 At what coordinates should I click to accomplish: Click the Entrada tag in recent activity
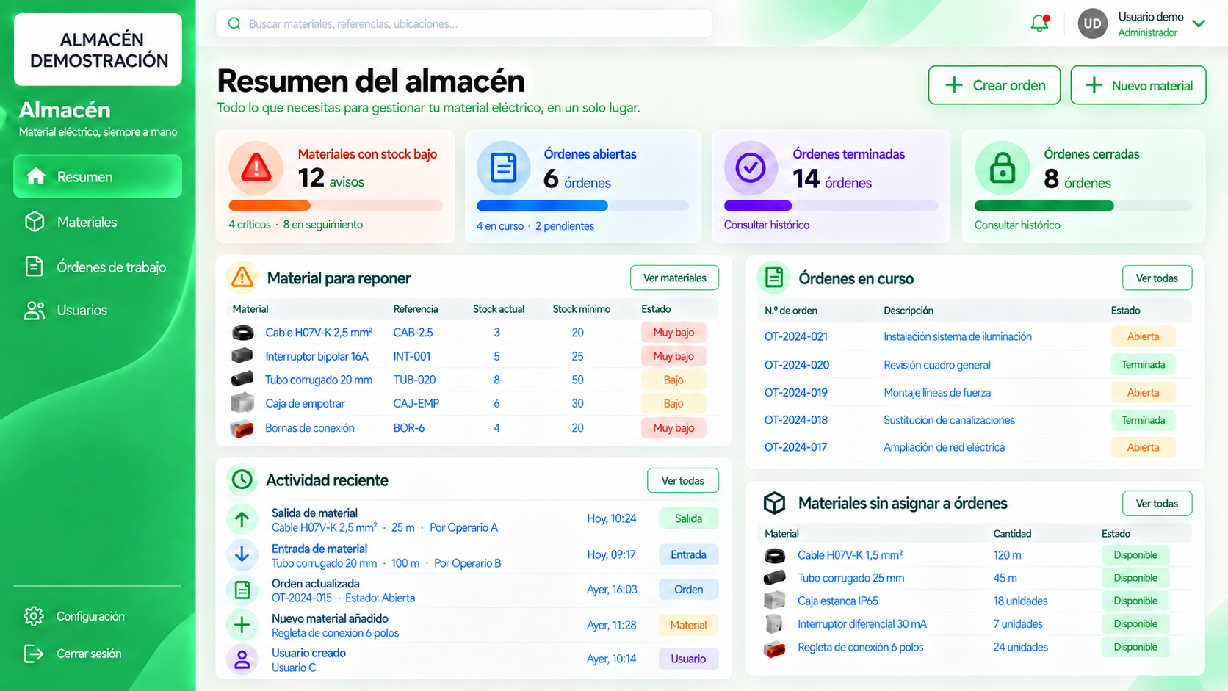pos(688,554)
